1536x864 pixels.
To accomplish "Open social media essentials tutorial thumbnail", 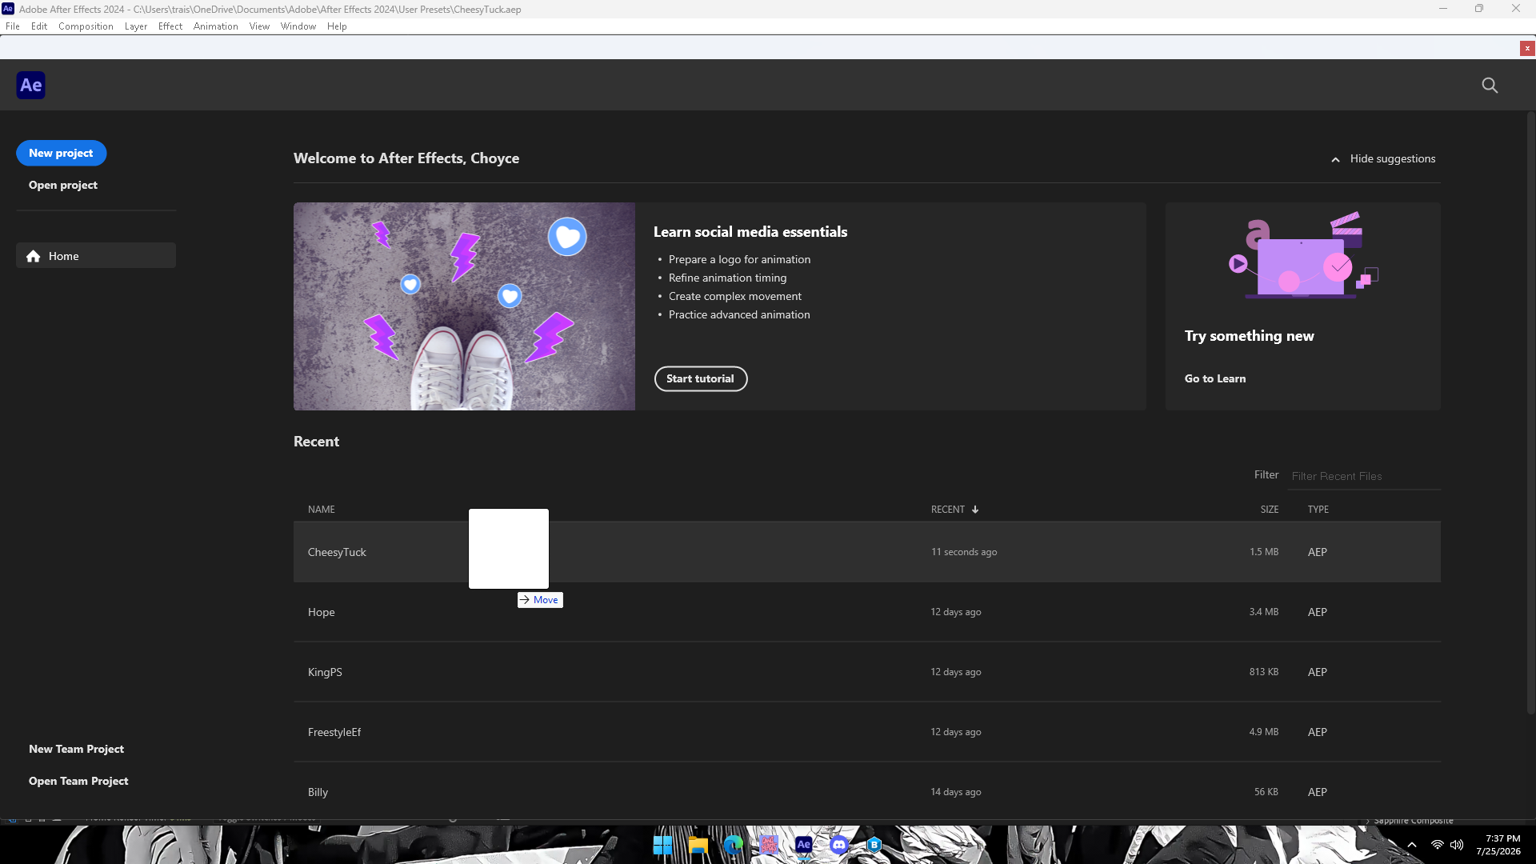I will pos(464,306).
